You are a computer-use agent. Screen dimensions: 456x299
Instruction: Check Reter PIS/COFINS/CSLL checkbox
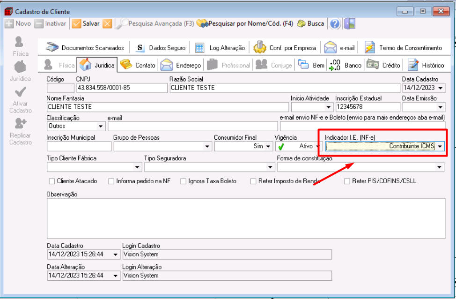click(x=347, y=181)
